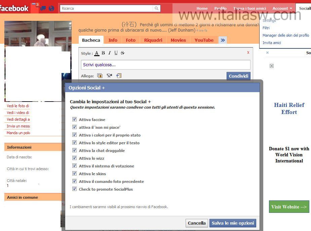Click Manda un poke link
The width and height of the screenshot is (311, 231).
(18, 133)
